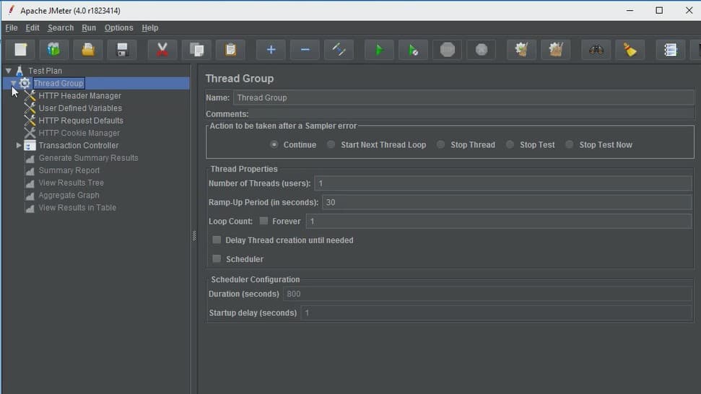This screenshot has width=701, height=394.
Task: Click the Toggle enable/disable icon
Action: [x=339, y=50]
